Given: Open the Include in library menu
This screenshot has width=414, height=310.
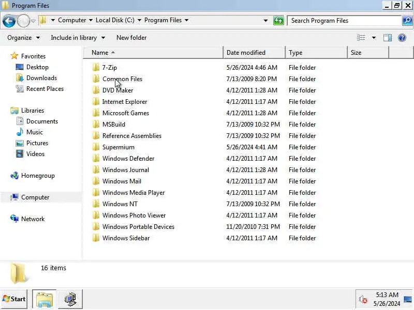Looking at the screenshot, I should pyautogui.click(x=78, y=38).
